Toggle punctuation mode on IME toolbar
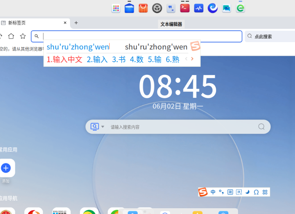295x214 pixels. pyautogui.click(x=222, y=192)
